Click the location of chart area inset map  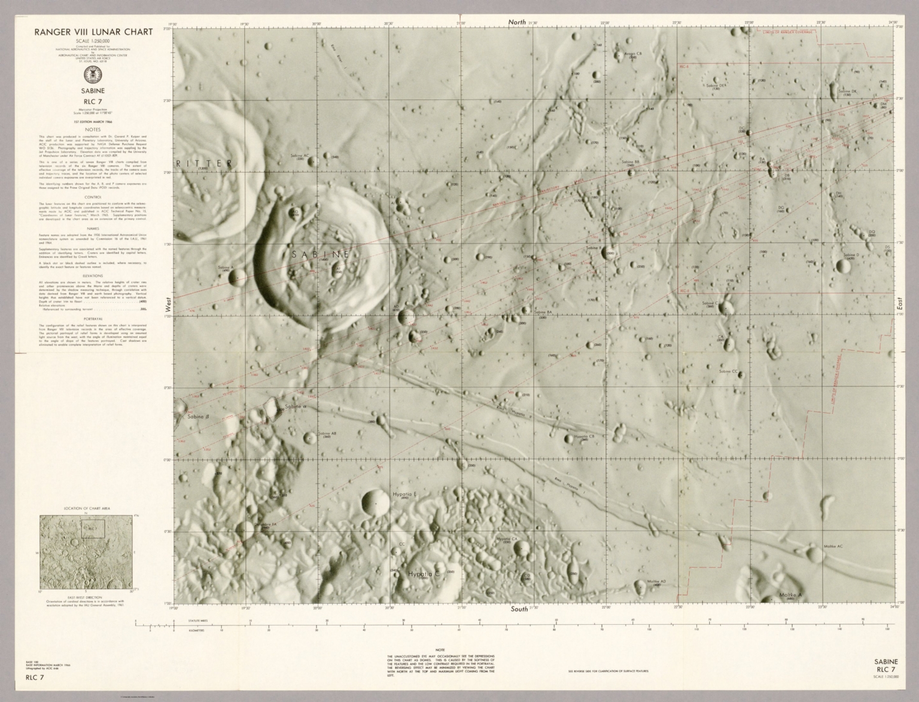point(87,552)
